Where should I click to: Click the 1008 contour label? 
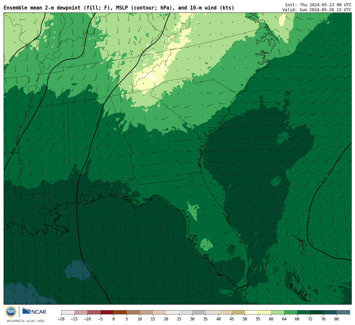point(13,151)
